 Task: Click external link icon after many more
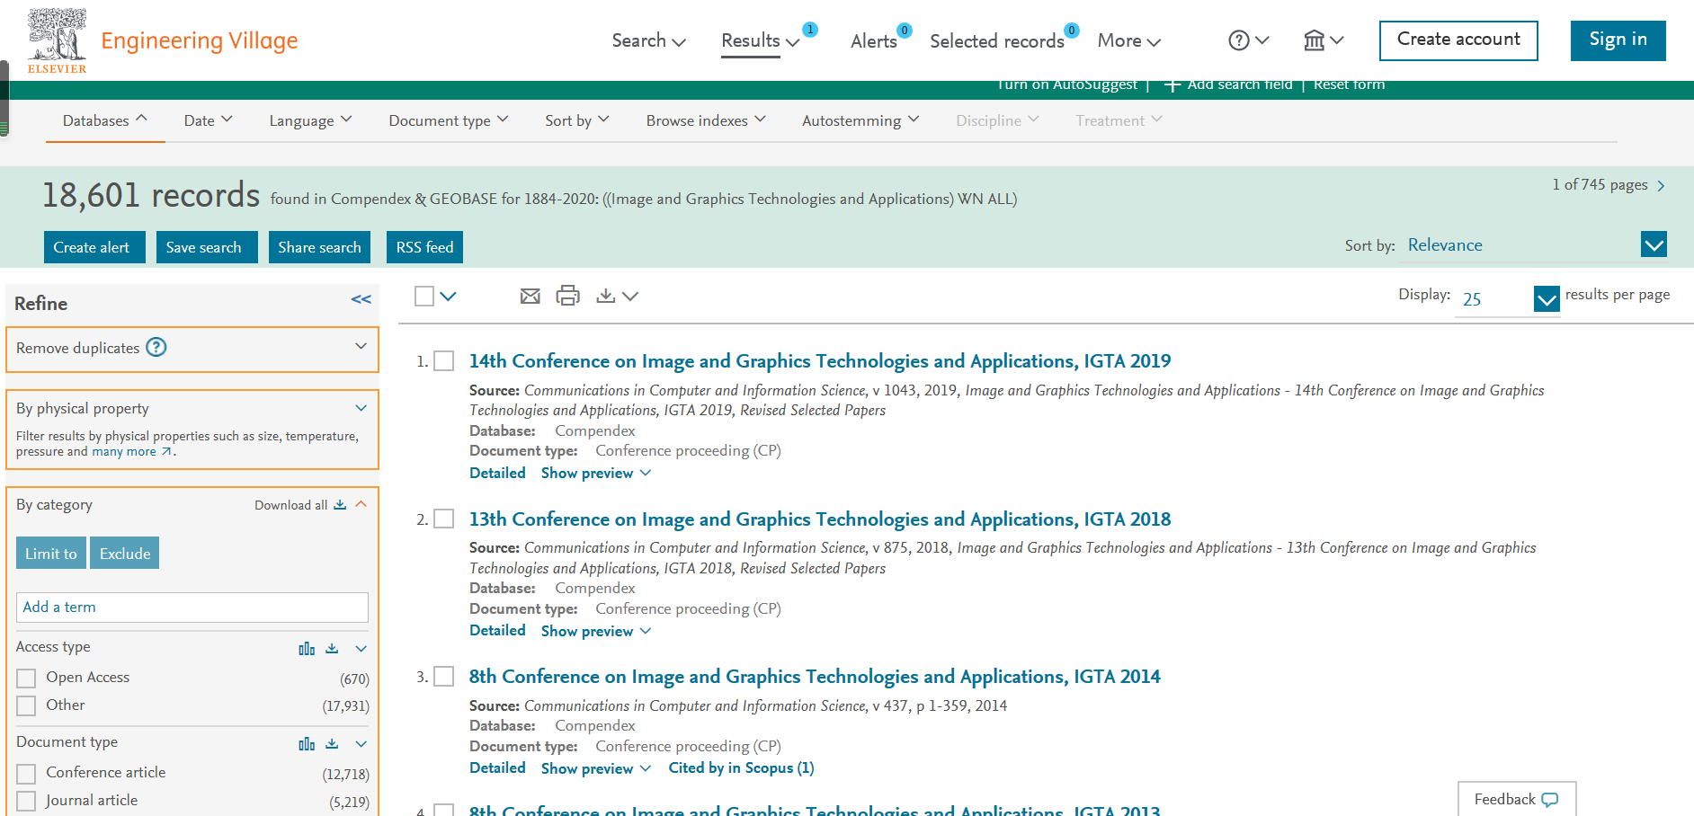[x=166, y=452]
